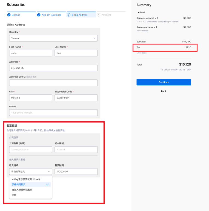Viewport: 209px width, 211px height.
Task: Click the Back link
Action: click(x=164, y=91)
